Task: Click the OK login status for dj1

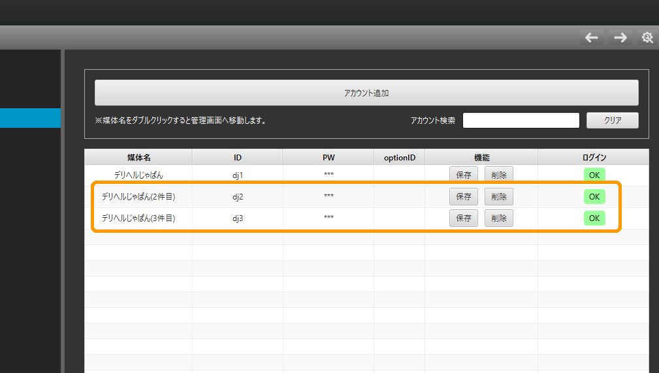Action: (x=594, y=175)
